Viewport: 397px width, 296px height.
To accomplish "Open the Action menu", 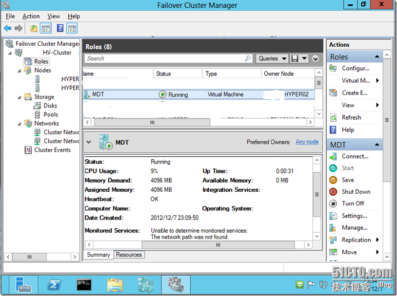I will (x=31, y=16).
